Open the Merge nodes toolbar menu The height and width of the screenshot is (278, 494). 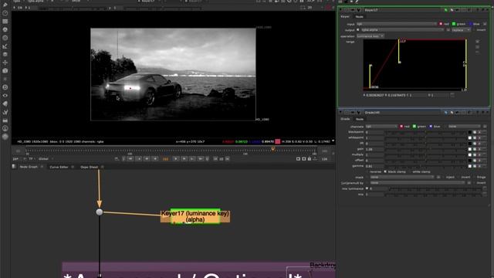tap(5, 55)
